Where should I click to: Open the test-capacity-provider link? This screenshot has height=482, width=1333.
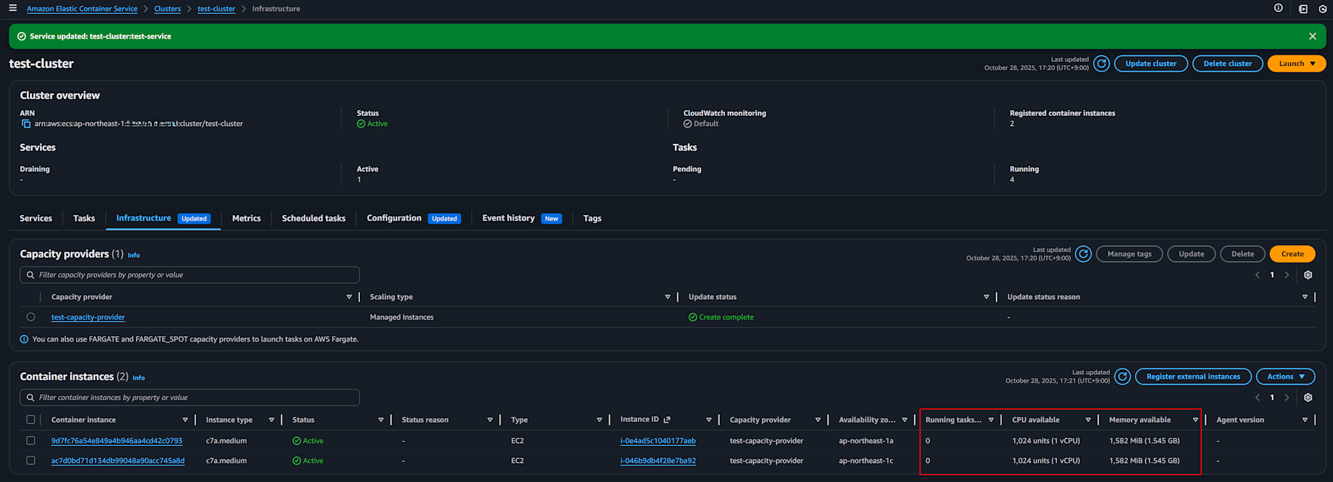[x=88, y=318]
